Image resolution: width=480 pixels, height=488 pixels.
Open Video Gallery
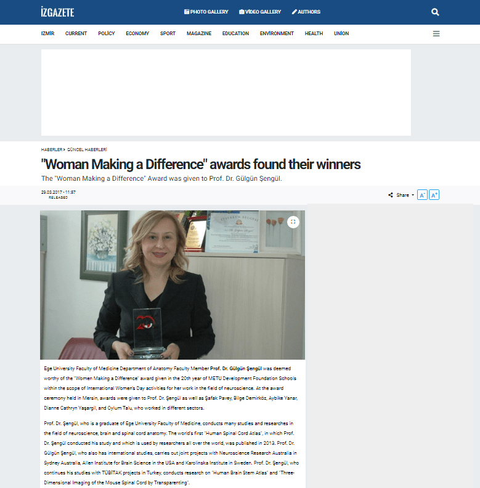(260, 12)
